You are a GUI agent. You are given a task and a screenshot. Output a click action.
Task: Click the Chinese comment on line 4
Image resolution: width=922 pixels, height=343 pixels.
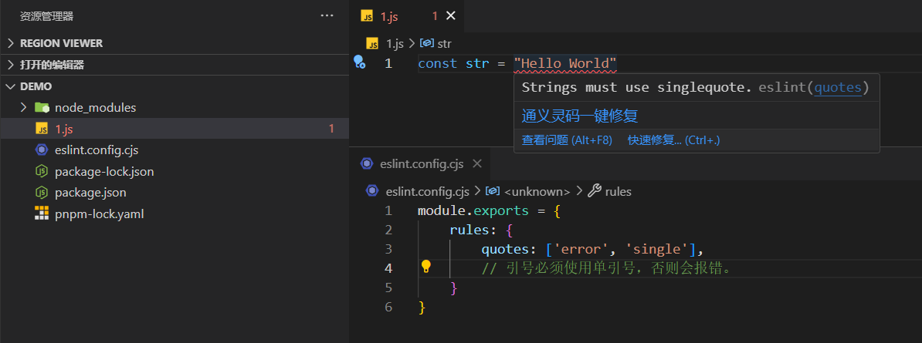[606, 268]
